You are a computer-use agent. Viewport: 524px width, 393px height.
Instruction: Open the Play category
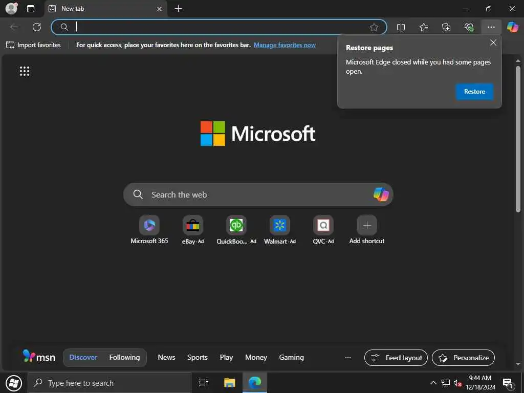coord(226,357)
